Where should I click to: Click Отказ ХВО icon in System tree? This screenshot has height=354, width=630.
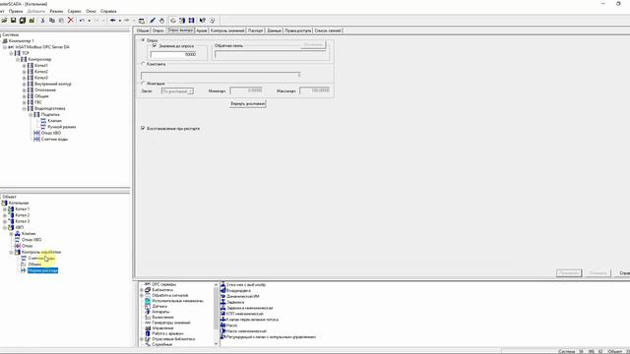(36, 133)
